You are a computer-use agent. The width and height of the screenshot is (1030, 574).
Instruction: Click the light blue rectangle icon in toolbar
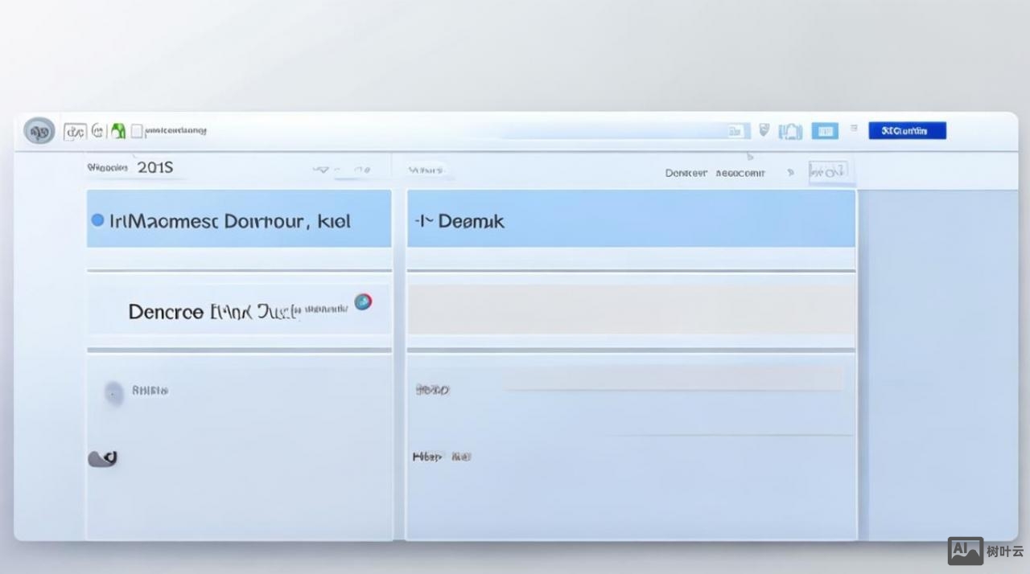click(x=825, y=131)
